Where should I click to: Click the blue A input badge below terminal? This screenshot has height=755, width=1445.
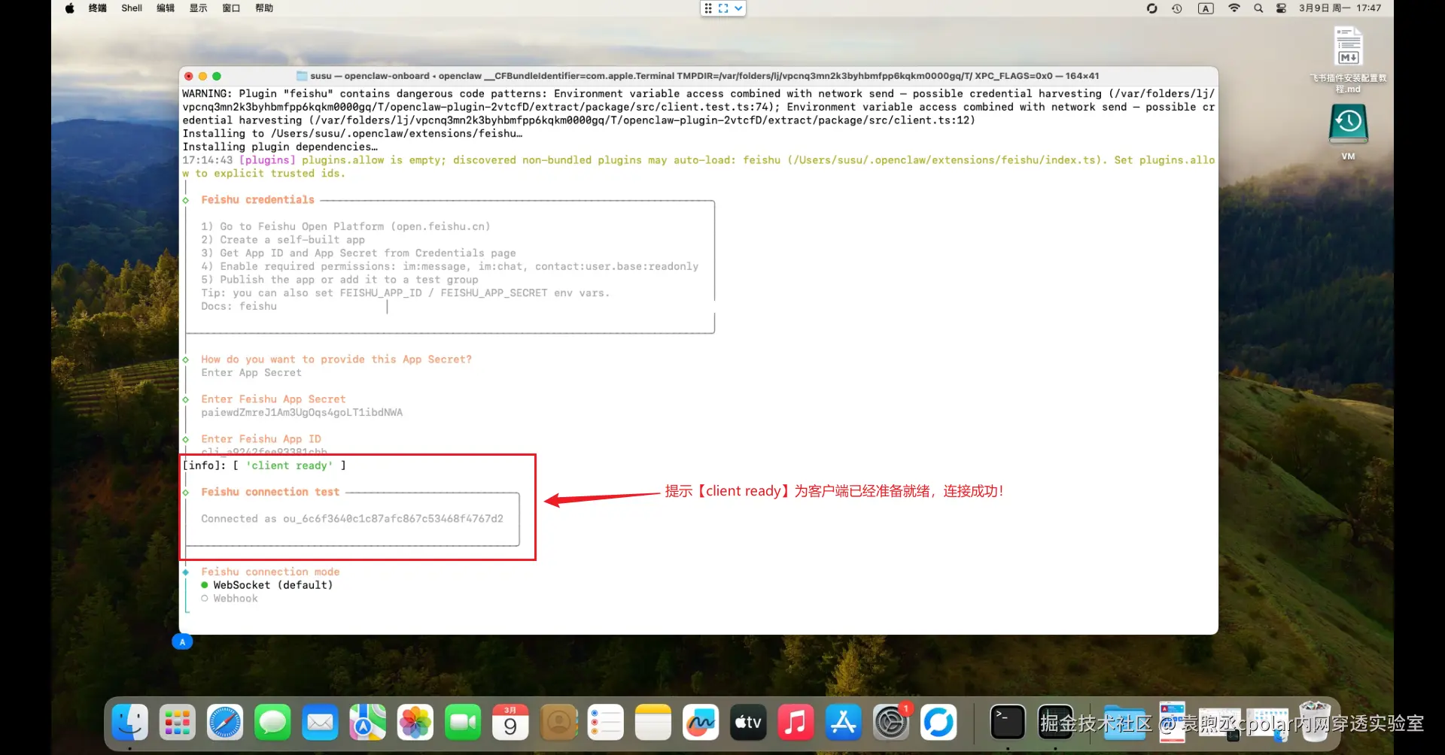coord(182,641)
